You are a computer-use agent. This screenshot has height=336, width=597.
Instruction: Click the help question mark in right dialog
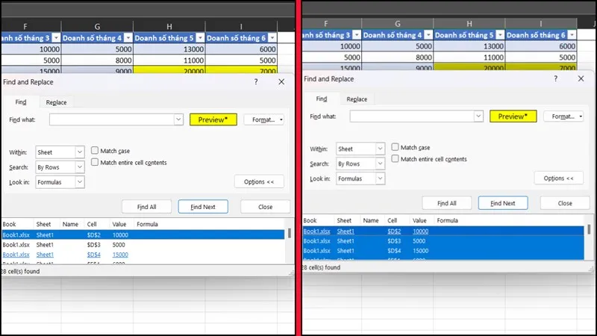click(x=555, y=78)
